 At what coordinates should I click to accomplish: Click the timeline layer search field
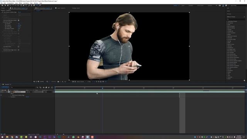pyautogui.click(x=23, y=87)
